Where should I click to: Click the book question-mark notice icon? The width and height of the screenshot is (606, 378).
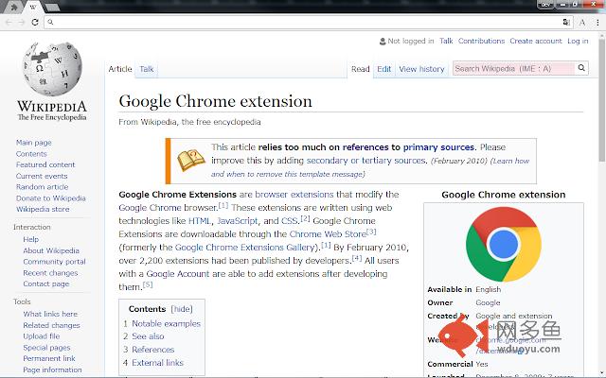pyautogui.click(x=191, y=160)
